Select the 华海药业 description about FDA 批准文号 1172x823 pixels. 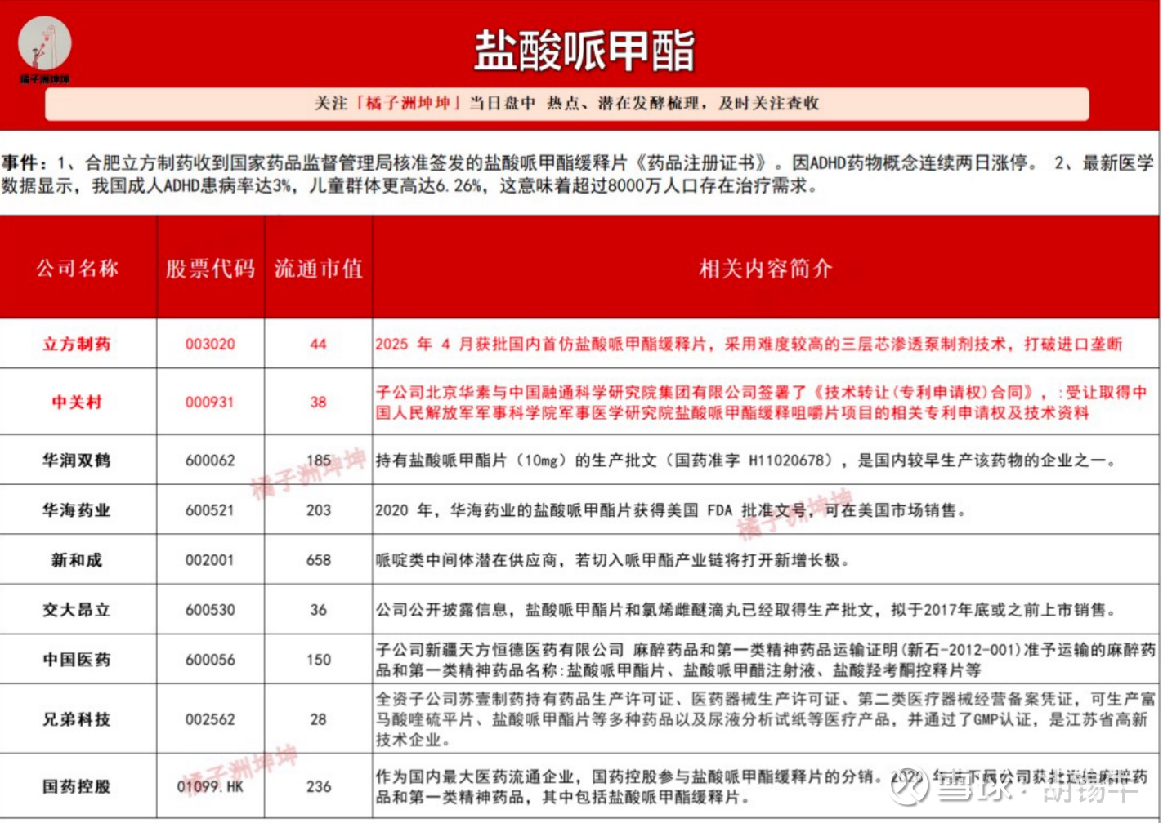pyautogui.click(x=671, y=509)
